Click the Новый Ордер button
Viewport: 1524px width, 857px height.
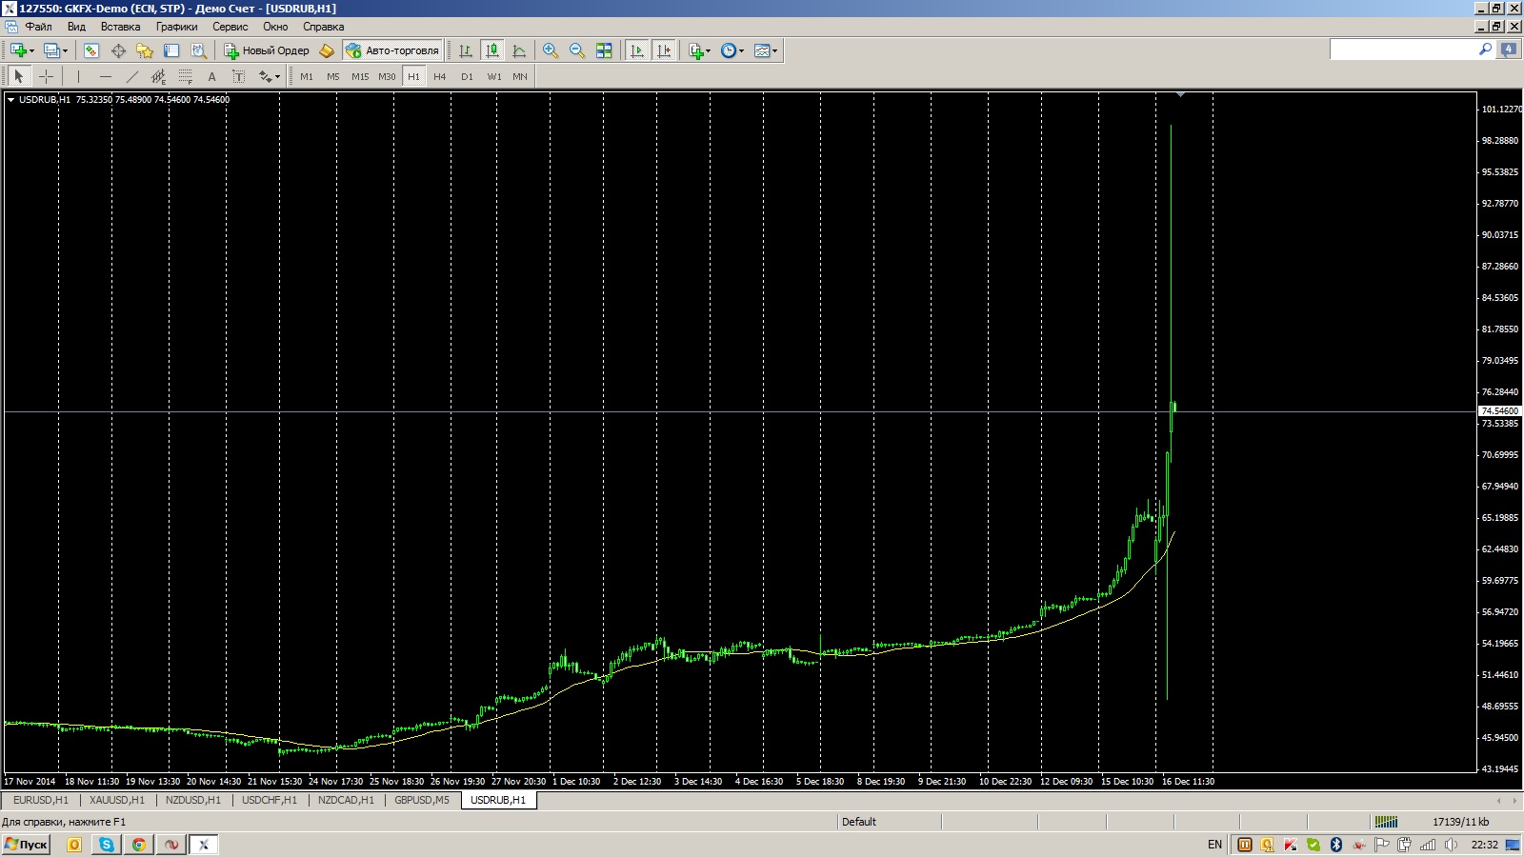(x=267, y=50)
